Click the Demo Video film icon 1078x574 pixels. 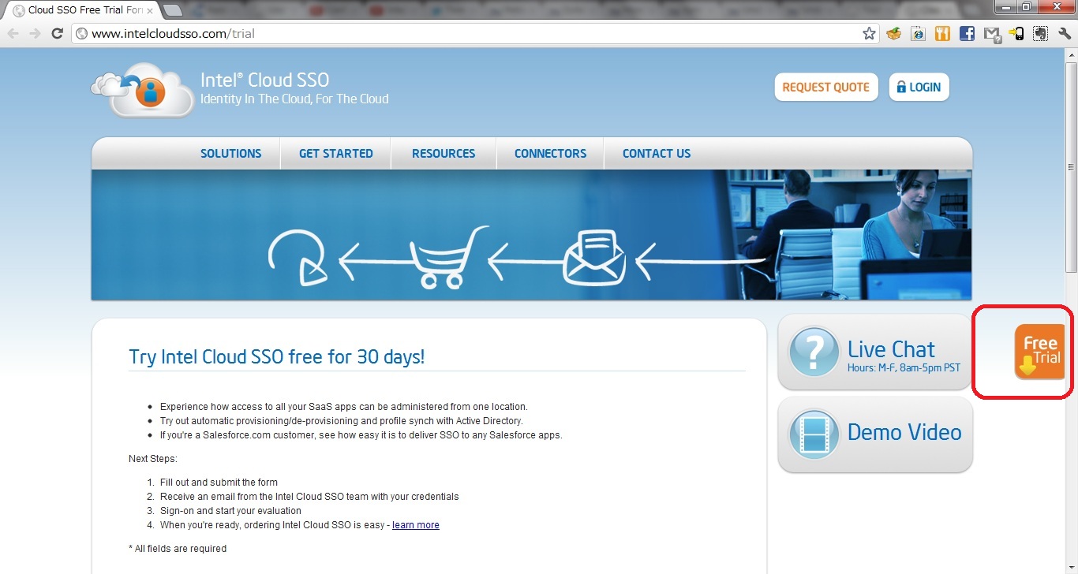coord(813,434)
